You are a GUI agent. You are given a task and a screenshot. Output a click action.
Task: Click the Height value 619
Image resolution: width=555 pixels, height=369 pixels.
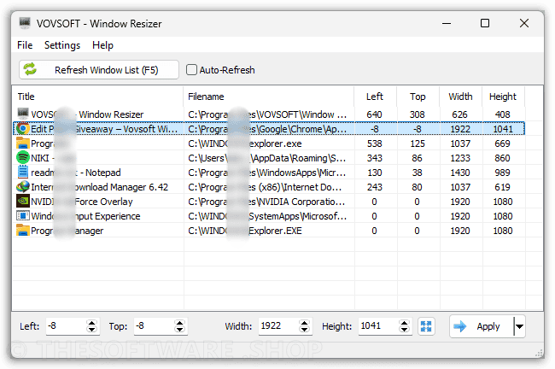503,187
